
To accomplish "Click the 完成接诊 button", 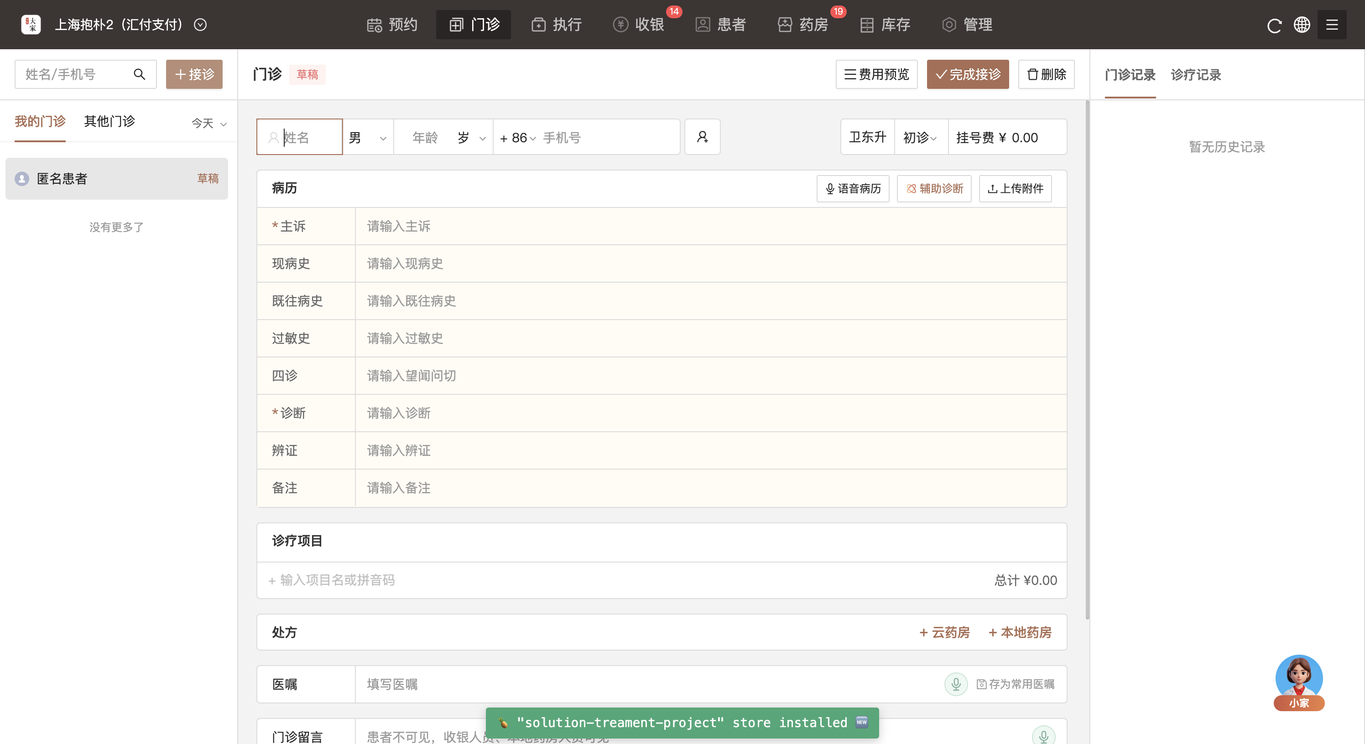I will point(968,74).
